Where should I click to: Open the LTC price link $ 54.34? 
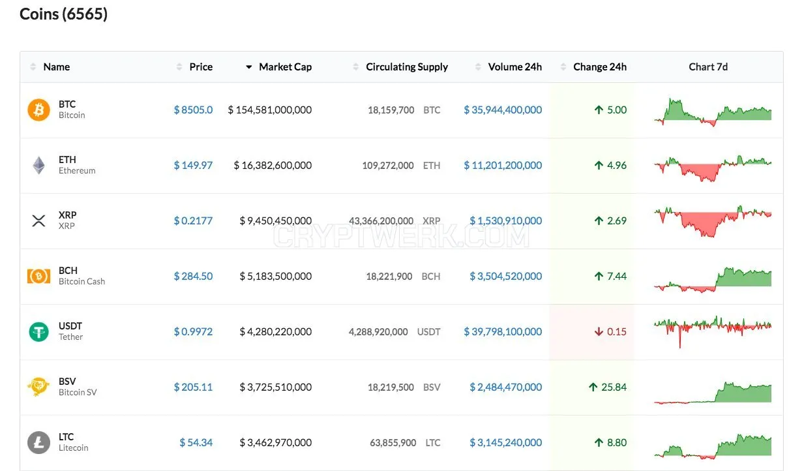pyautogui.click(x=196, y=442)
